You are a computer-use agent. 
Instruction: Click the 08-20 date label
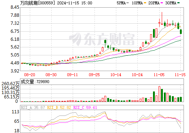pyautogui.click(x=29, y=75)
